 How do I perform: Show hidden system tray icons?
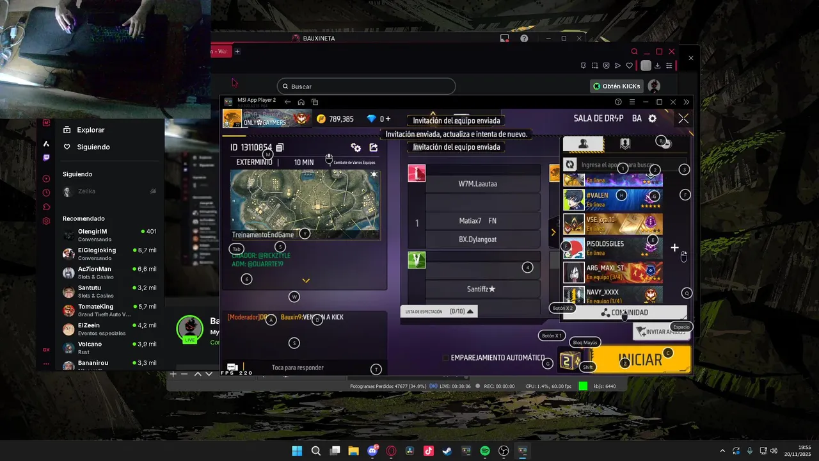[722, 451]
